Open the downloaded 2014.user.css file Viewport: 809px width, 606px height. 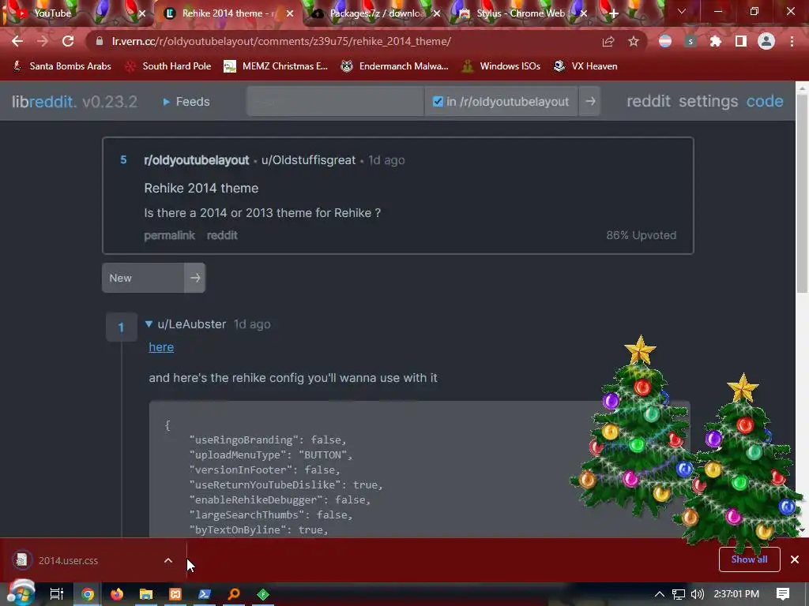coord(68,560)
